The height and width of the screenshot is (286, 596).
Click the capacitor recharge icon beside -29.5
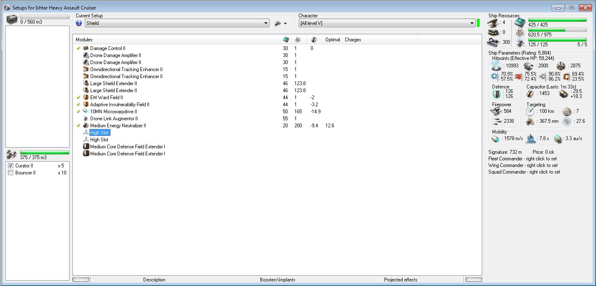(563, 94)
